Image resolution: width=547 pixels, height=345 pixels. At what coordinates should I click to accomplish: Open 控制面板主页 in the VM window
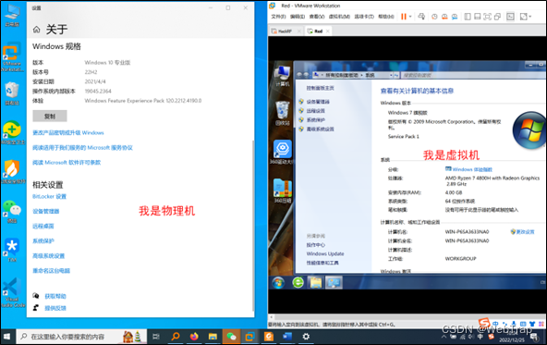click(321, 88)
